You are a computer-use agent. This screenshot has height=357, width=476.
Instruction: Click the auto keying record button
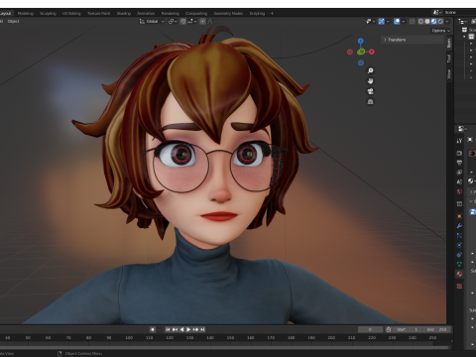click(x=153, y=329)
